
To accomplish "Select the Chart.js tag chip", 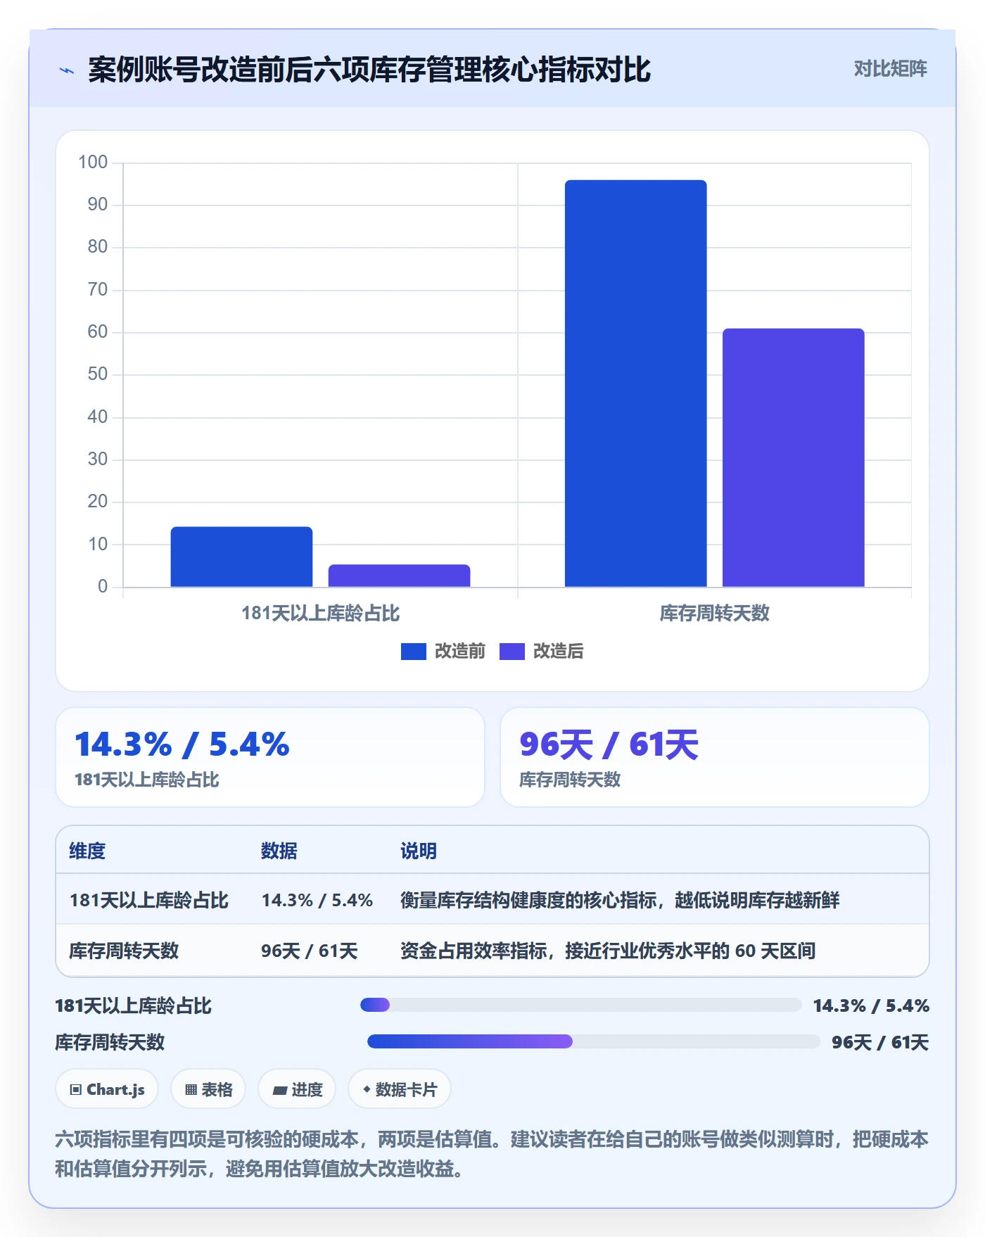I will pyautogui.click(x=107, y=1089).
